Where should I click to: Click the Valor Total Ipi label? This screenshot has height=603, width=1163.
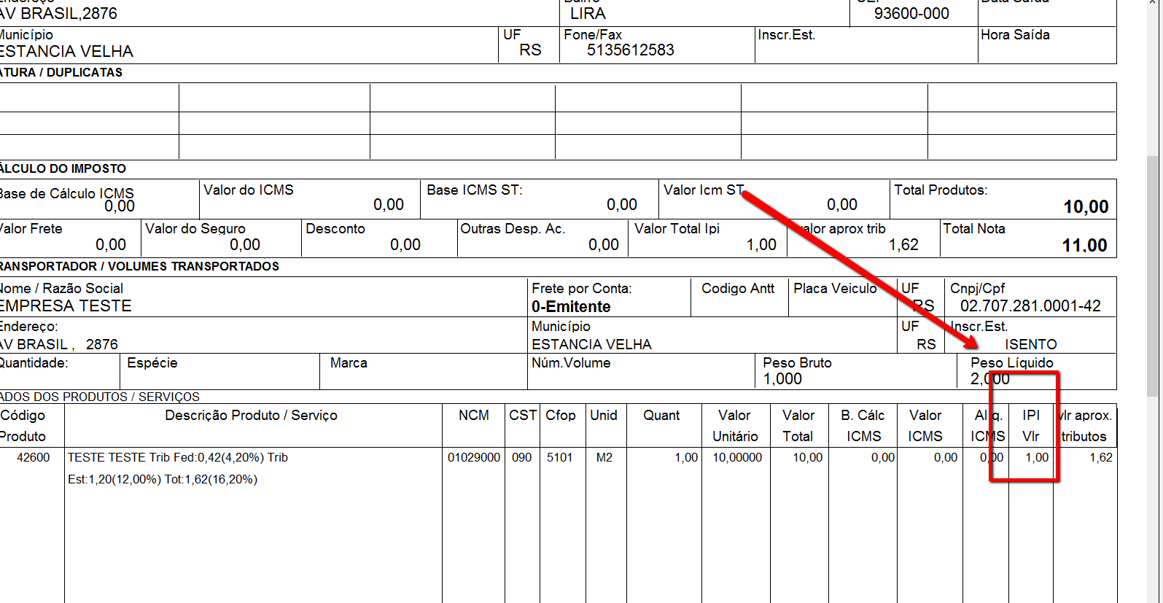[677, 229]
